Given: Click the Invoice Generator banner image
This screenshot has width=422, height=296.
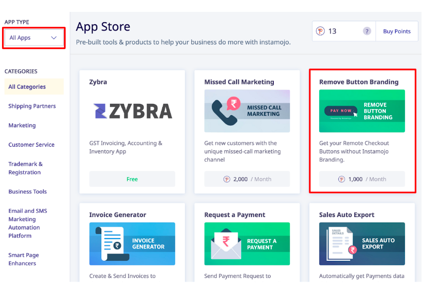Looking at the screenshot, I should click(132, 243).
